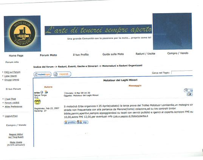Click the Logout/Esci link
This screenshot has width=203, height=160.
click(x=11, y=116)
